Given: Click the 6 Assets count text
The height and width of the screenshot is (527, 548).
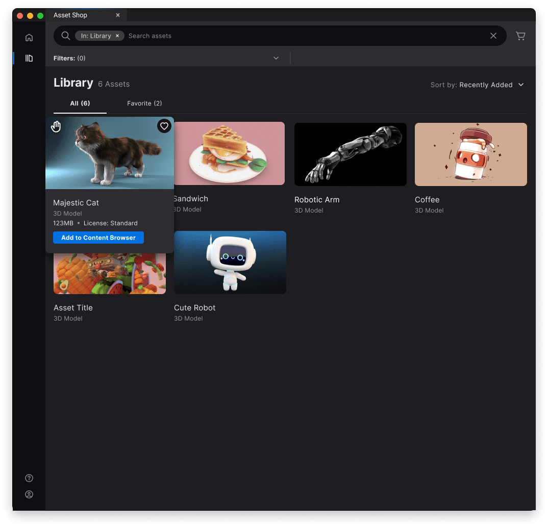Looking at the screenshot, I should (114, 84).
